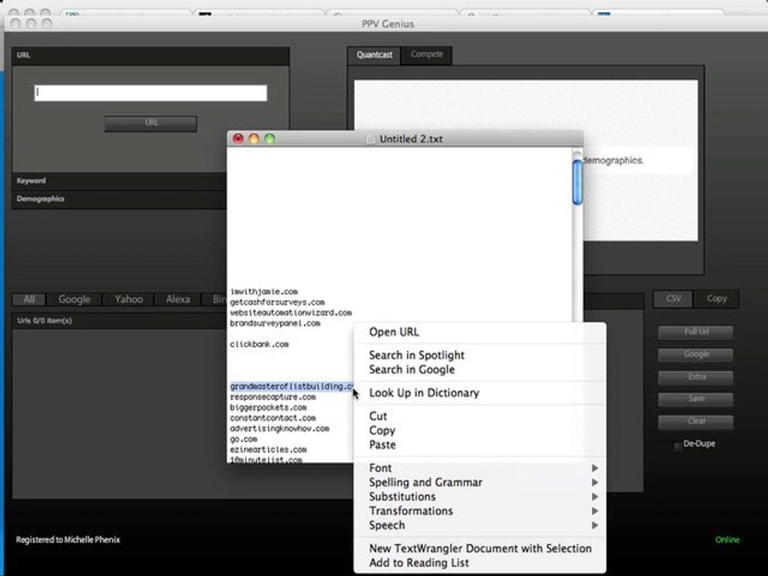Select New TextWrangler Document with Selection
Image resolution: width=768 pixels, height=576 pixels.
tap(479, 549)
